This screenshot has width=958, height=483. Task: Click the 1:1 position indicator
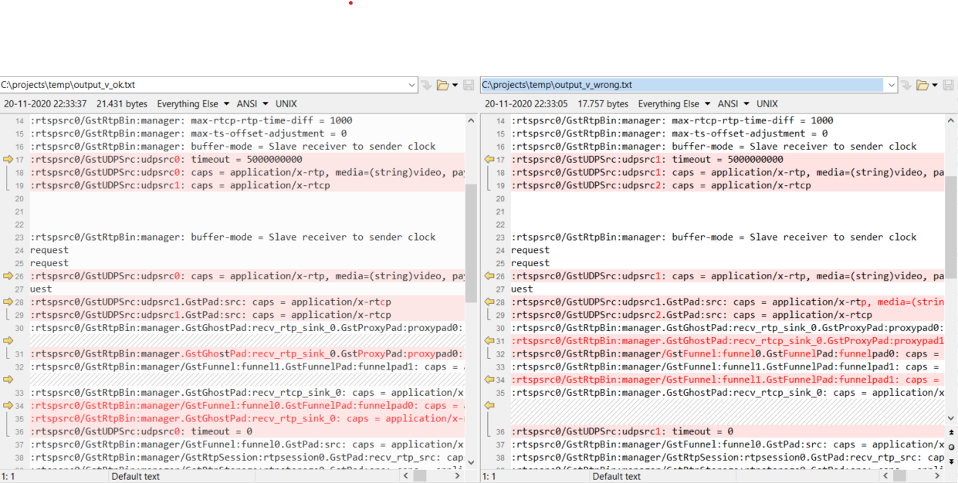[8, 475]
